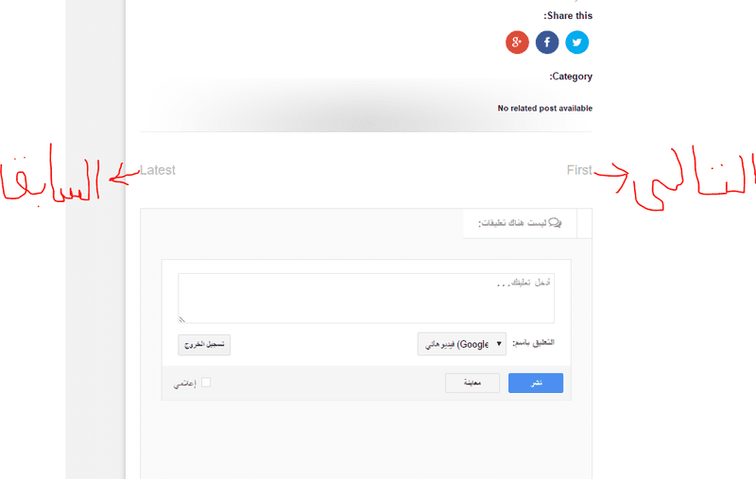Click the معاينة preview button
Viewport: 756px width, 479px height.
click(472, 383)
